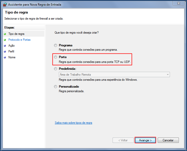The image size is (187, 151).
Task: Click the blue bullet beside Nome
Action: (x=5, y=57)
